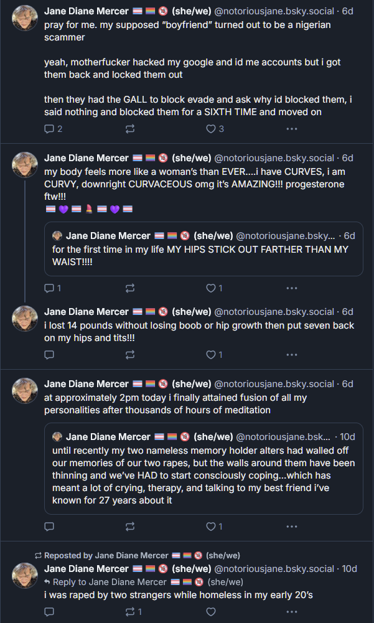Reply to the progesterone curves post

[50, 288]
